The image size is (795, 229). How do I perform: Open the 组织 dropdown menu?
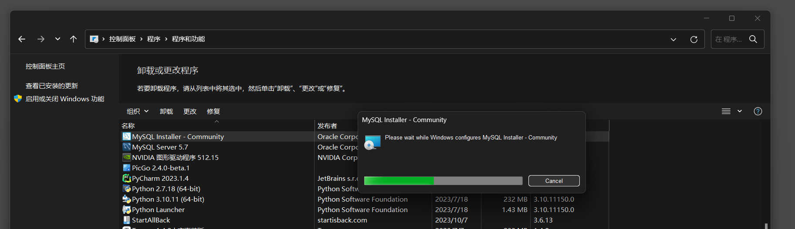coord(138,111)
